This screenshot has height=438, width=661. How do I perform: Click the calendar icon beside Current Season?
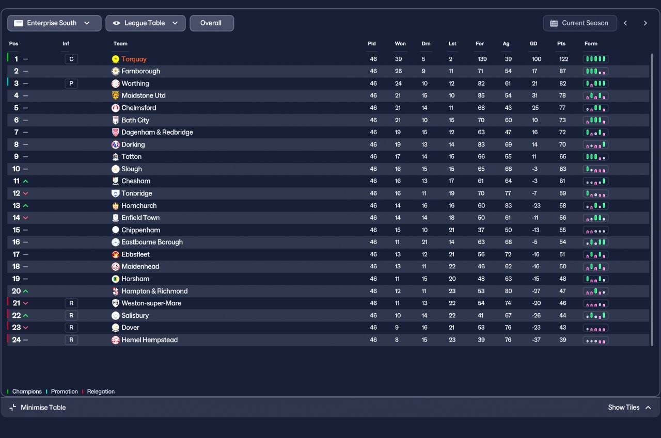(554, 23)
